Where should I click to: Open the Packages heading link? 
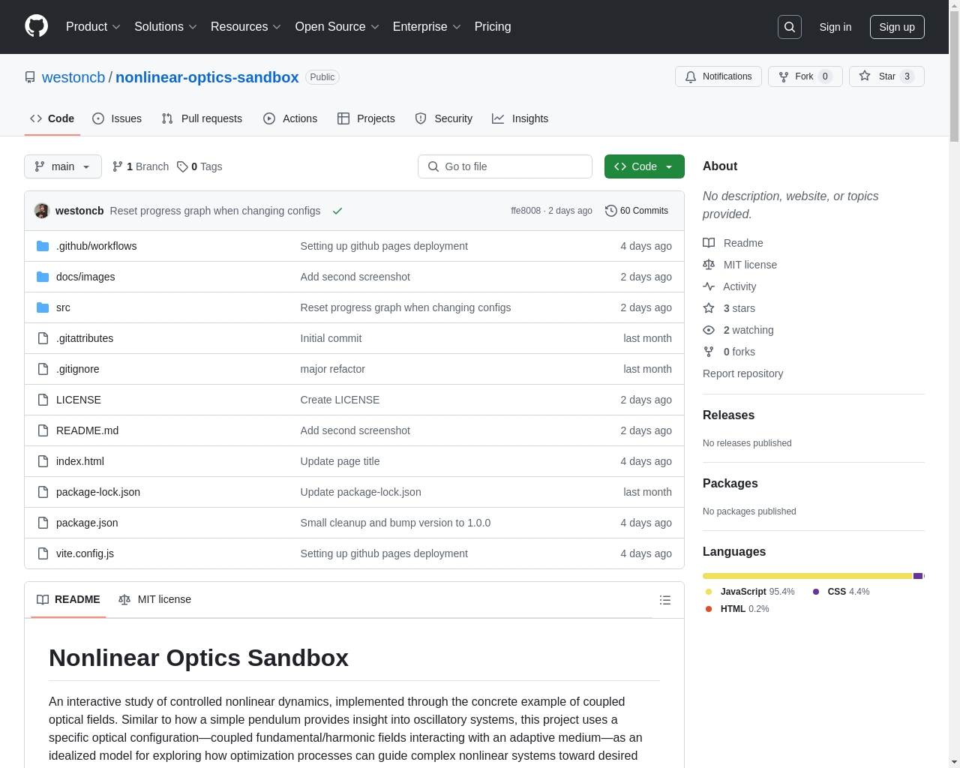[x=730, y=483]
